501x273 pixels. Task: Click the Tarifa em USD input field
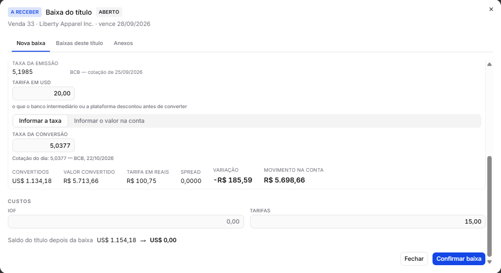click(x=44, y=93)
